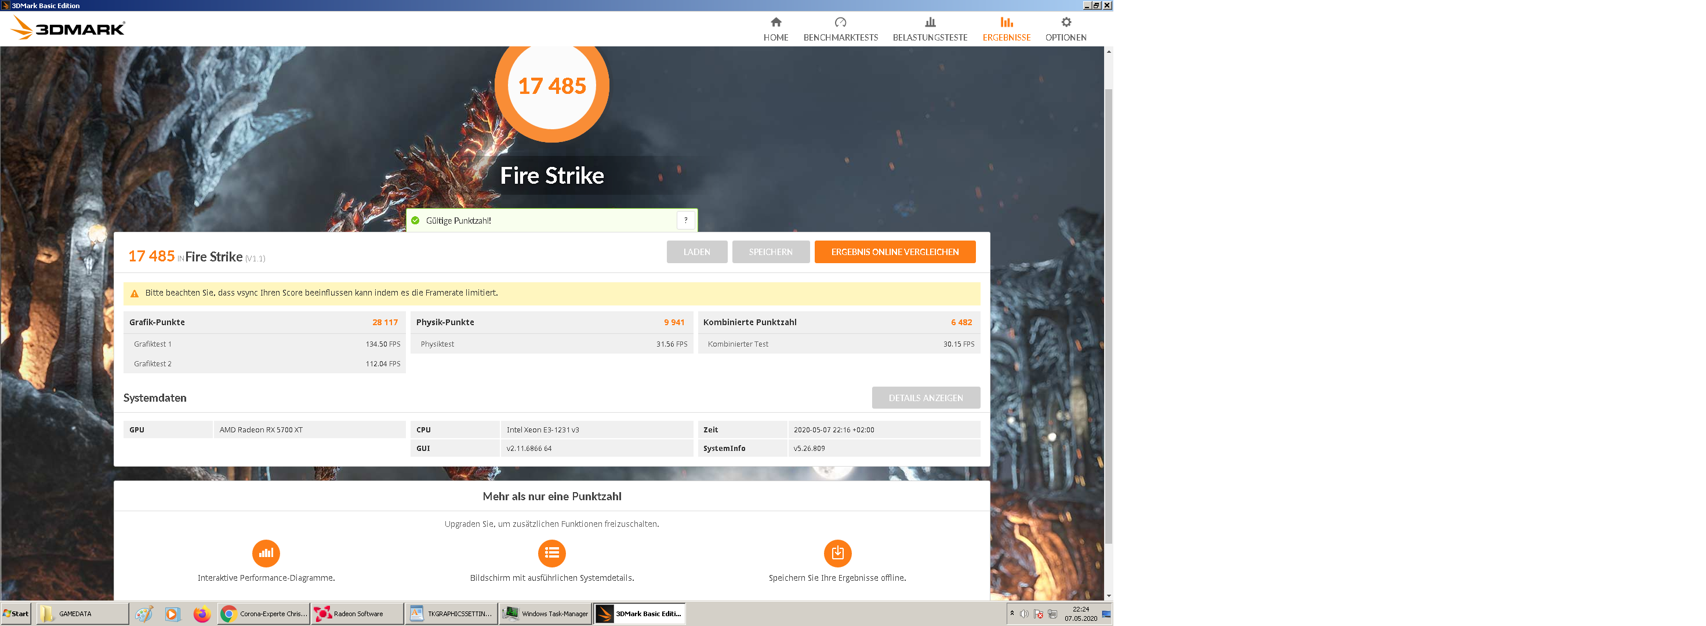Click the Home house icon

click(775, 23)
